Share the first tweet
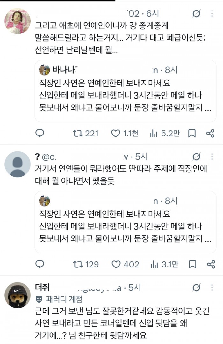Viewport: 223px width, 344px height. coord(210,133)
